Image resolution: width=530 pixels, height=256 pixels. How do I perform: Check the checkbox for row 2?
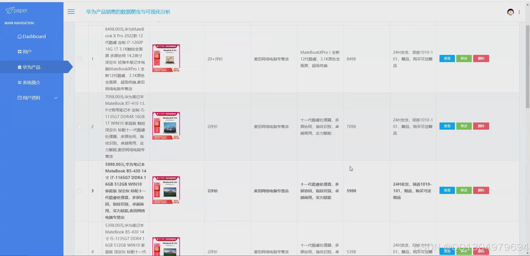point(79,127)
